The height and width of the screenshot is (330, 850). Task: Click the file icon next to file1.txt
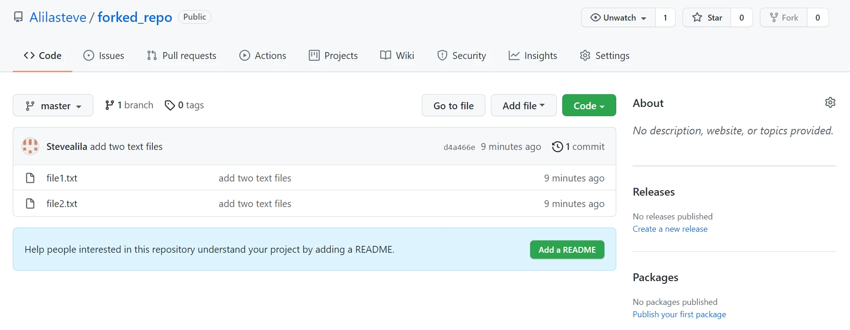coord(30,178)
